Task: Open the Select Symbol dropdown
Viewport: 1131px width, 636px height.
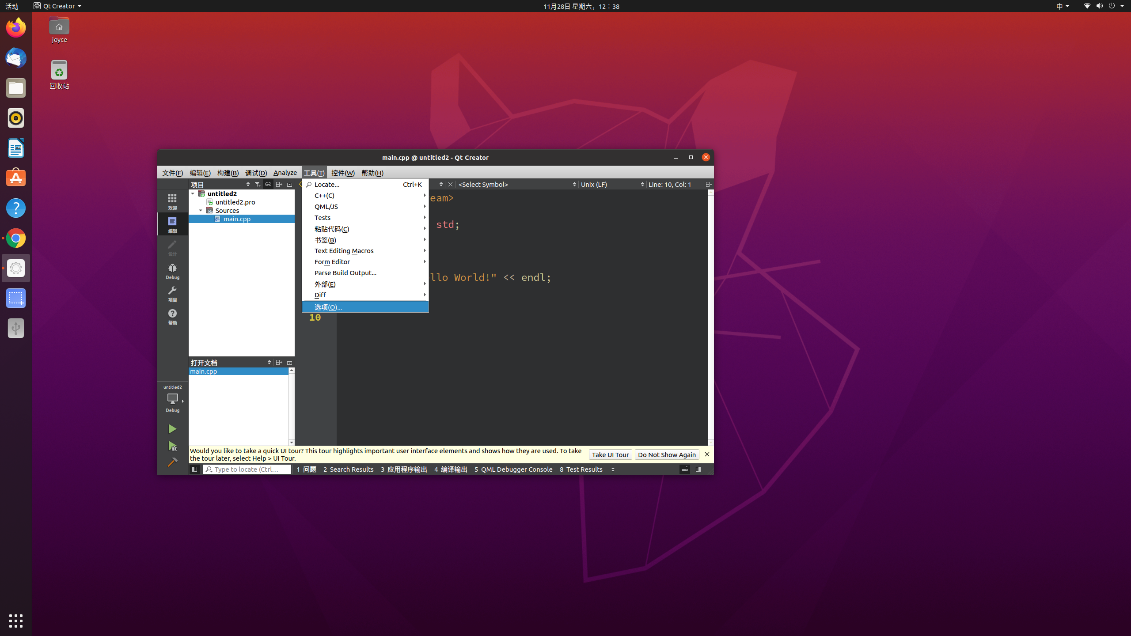Action: (x=517, y=184)
